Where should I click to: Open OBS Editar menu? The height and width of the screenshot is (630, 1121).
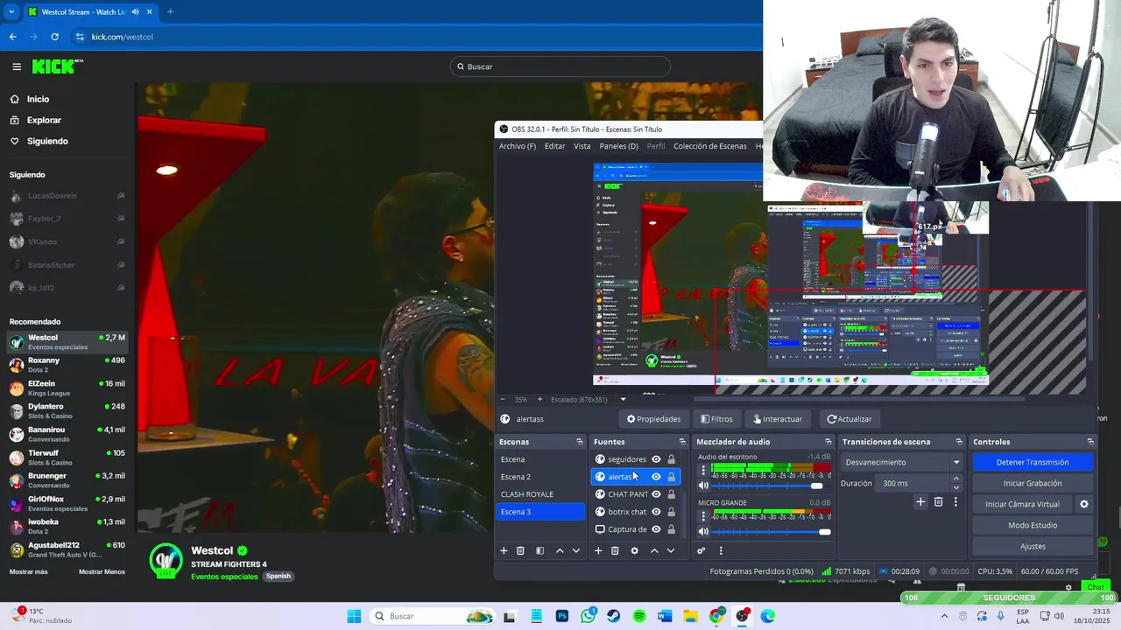point(555,146)
